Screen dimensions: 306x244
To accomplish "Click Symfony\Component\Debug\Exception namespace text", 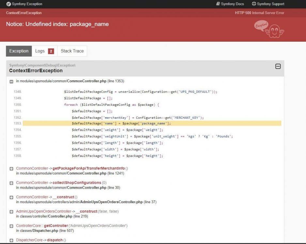I will (x=42, y=65).
